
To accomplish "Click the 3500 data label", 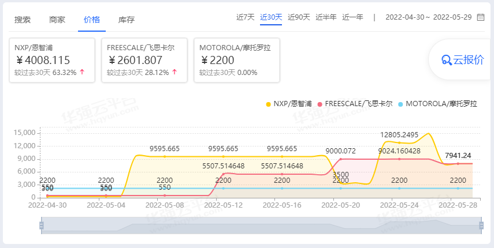I will click(x=340, y=175).
